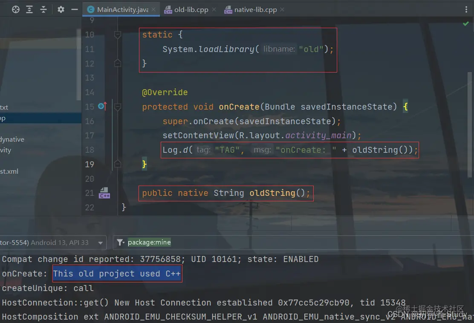Click the editor vertical scrollbar

[x=469, y=125]
